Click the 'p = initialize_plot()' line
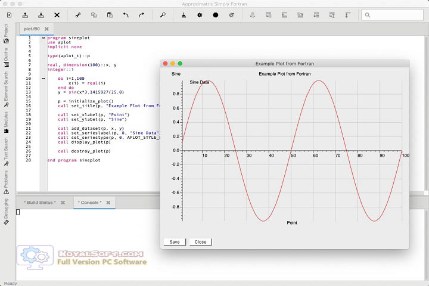The image size is (429, 286). click(x=86, y=101)
